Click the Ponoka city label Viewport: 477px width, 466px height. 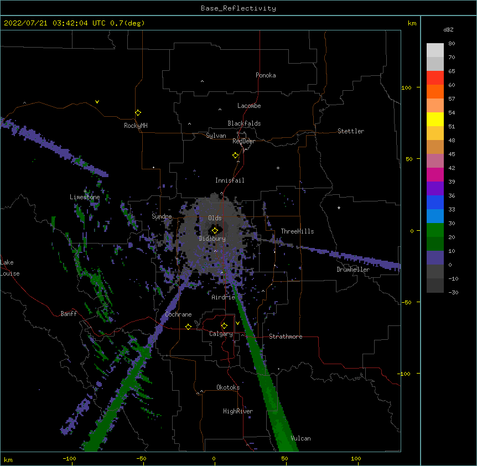[266, 75]
